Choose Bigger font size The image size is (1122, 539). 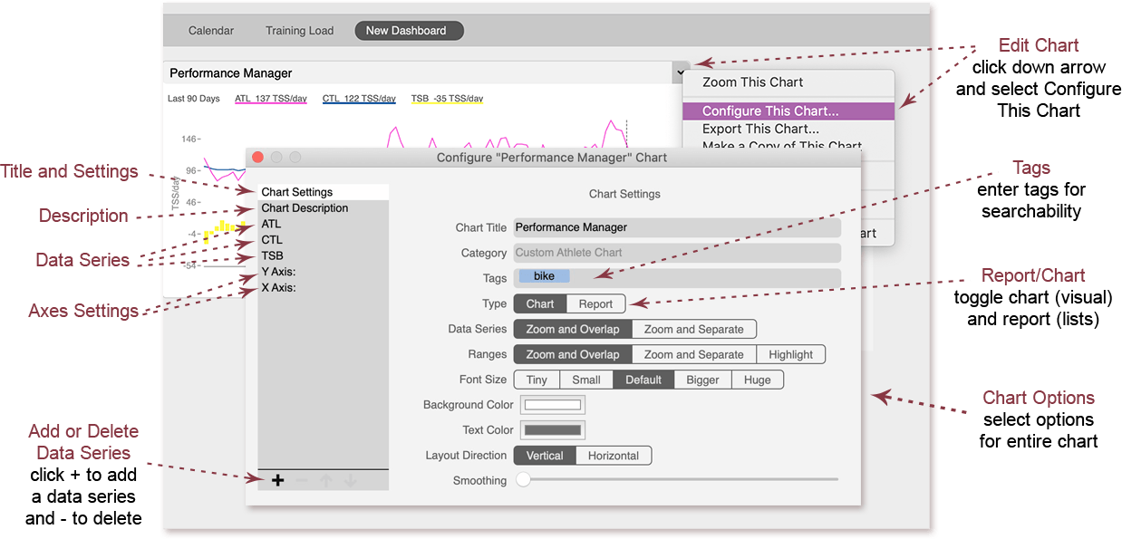(702, 380)
